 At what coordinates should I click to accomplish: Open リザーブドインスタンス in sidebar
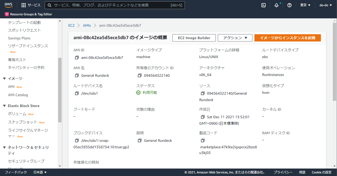[28, 46]
